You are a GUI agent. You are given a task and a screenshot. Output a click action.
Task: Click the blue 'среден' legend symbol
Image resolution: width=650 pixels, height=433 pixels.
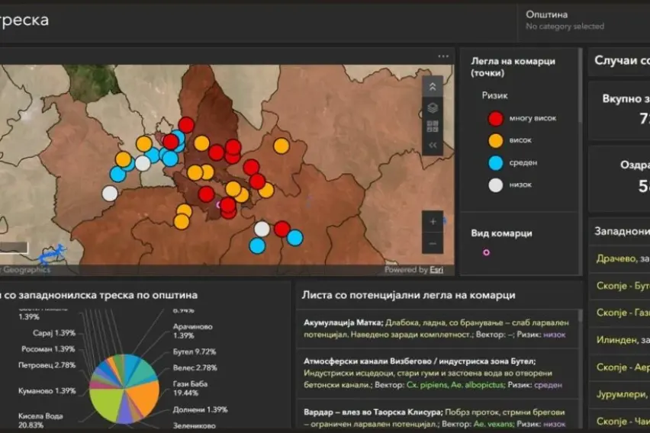click(x=495, y=163)
